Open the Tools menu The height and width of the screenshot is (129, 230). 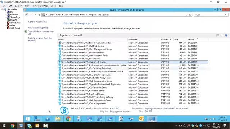(x=54, y=6)
